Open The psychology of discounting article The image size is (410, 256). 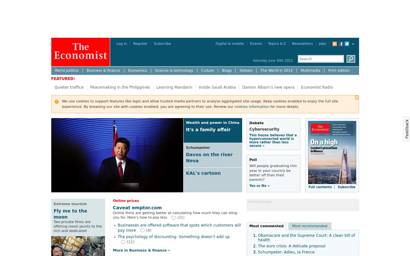(x=174, y=237)
